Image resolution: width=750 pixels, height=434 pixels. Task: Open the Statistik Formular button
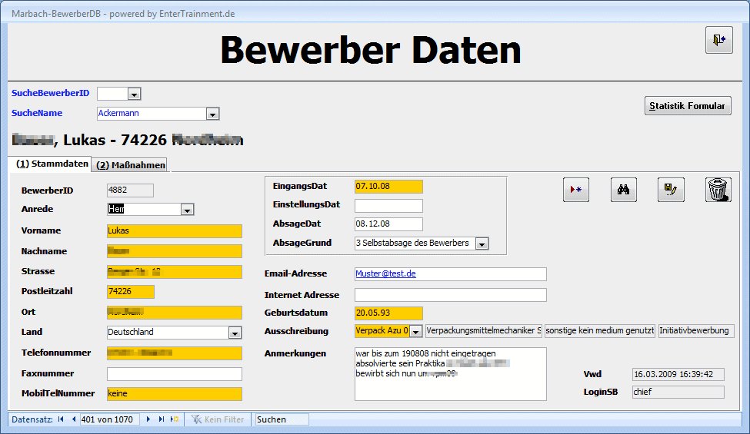(687, 106)
